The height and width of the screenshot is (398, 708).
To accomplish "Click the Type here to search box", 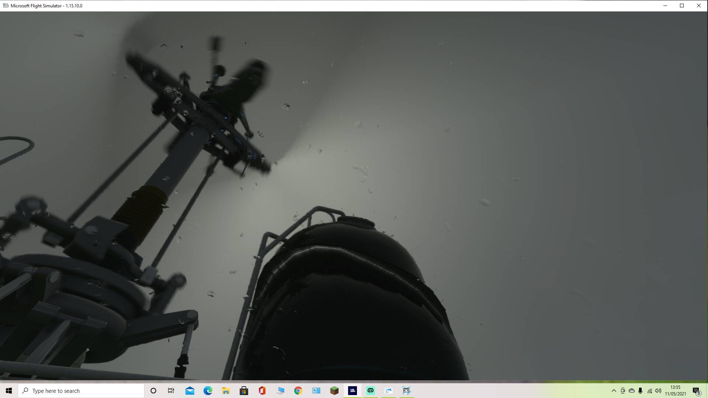I will (81, 391).
